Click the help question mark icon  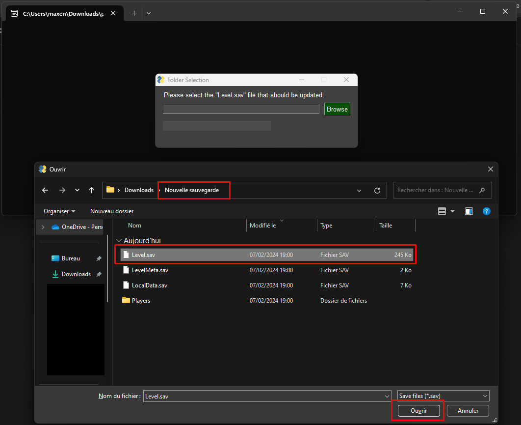[486, 211]
